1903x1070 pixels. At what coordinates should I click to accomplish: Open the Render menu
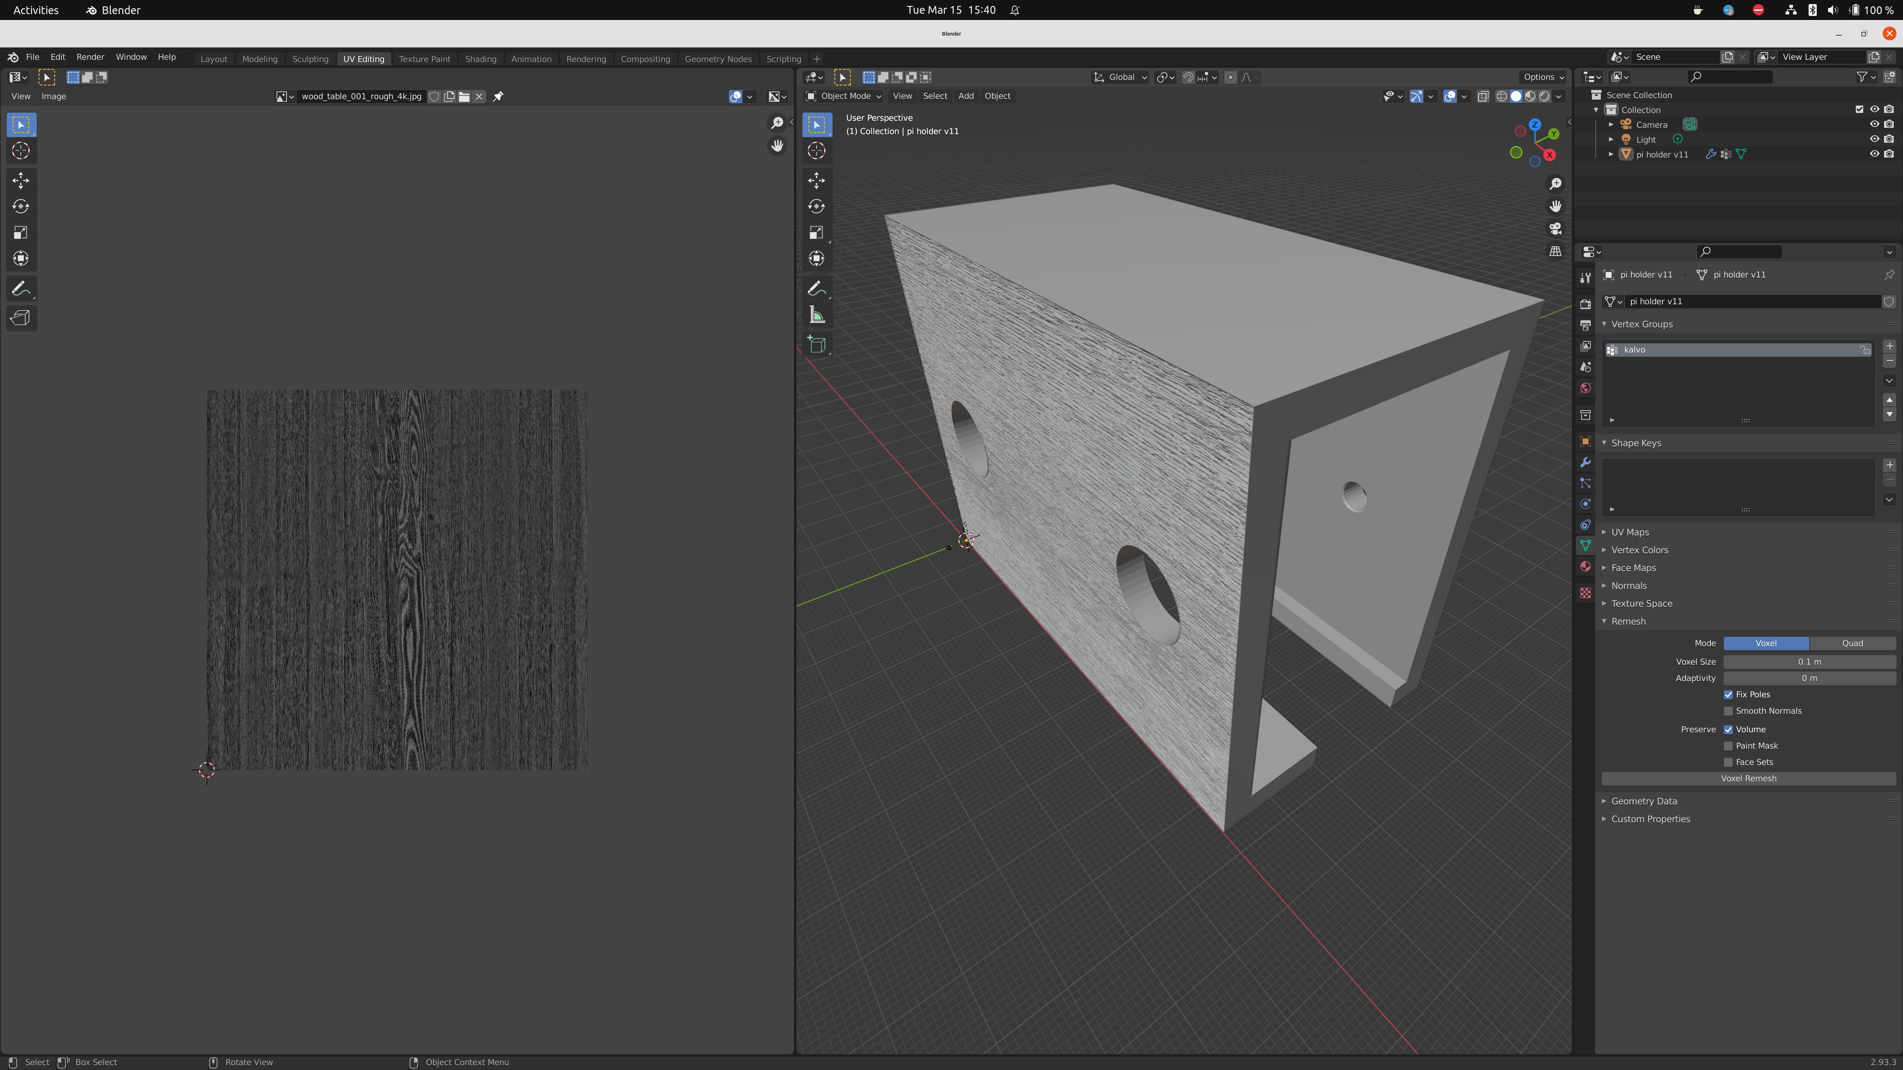pos(90,57)
